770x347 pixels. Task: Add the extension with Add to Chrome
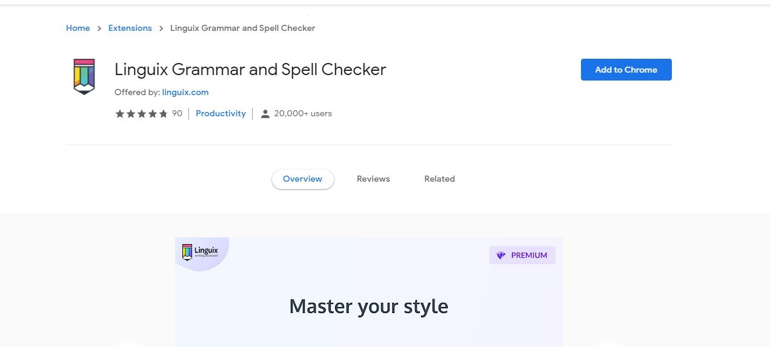[626, 70]
